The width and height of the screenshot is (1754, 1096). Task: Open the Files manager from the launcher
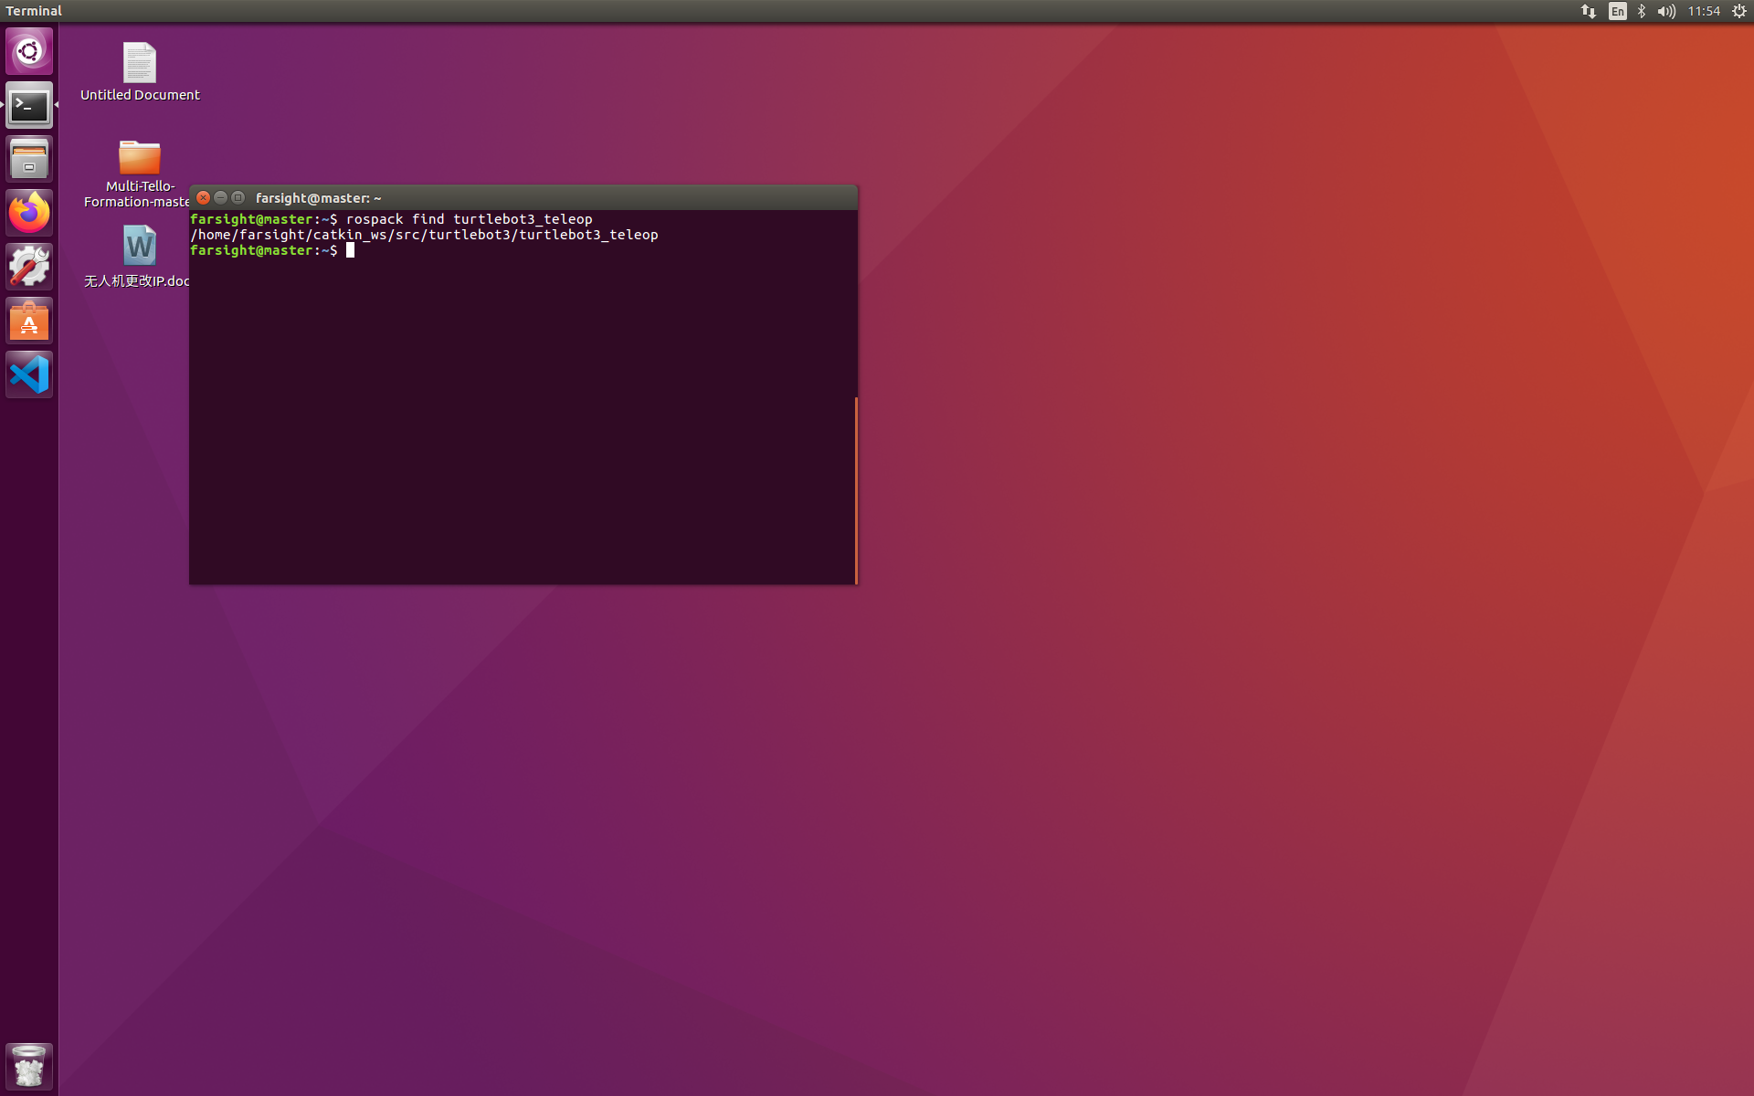29,160
